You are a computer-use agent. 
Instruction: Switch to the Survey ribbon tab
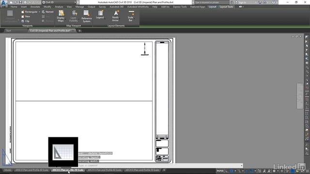pyautogui.click(x=102, y=7)
